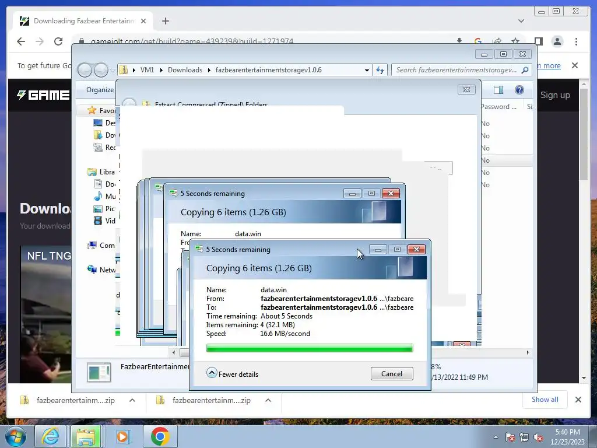Select Libraries in Explorer navigation pane
This screenshot has height=448, width=597.
click(101, 172)
